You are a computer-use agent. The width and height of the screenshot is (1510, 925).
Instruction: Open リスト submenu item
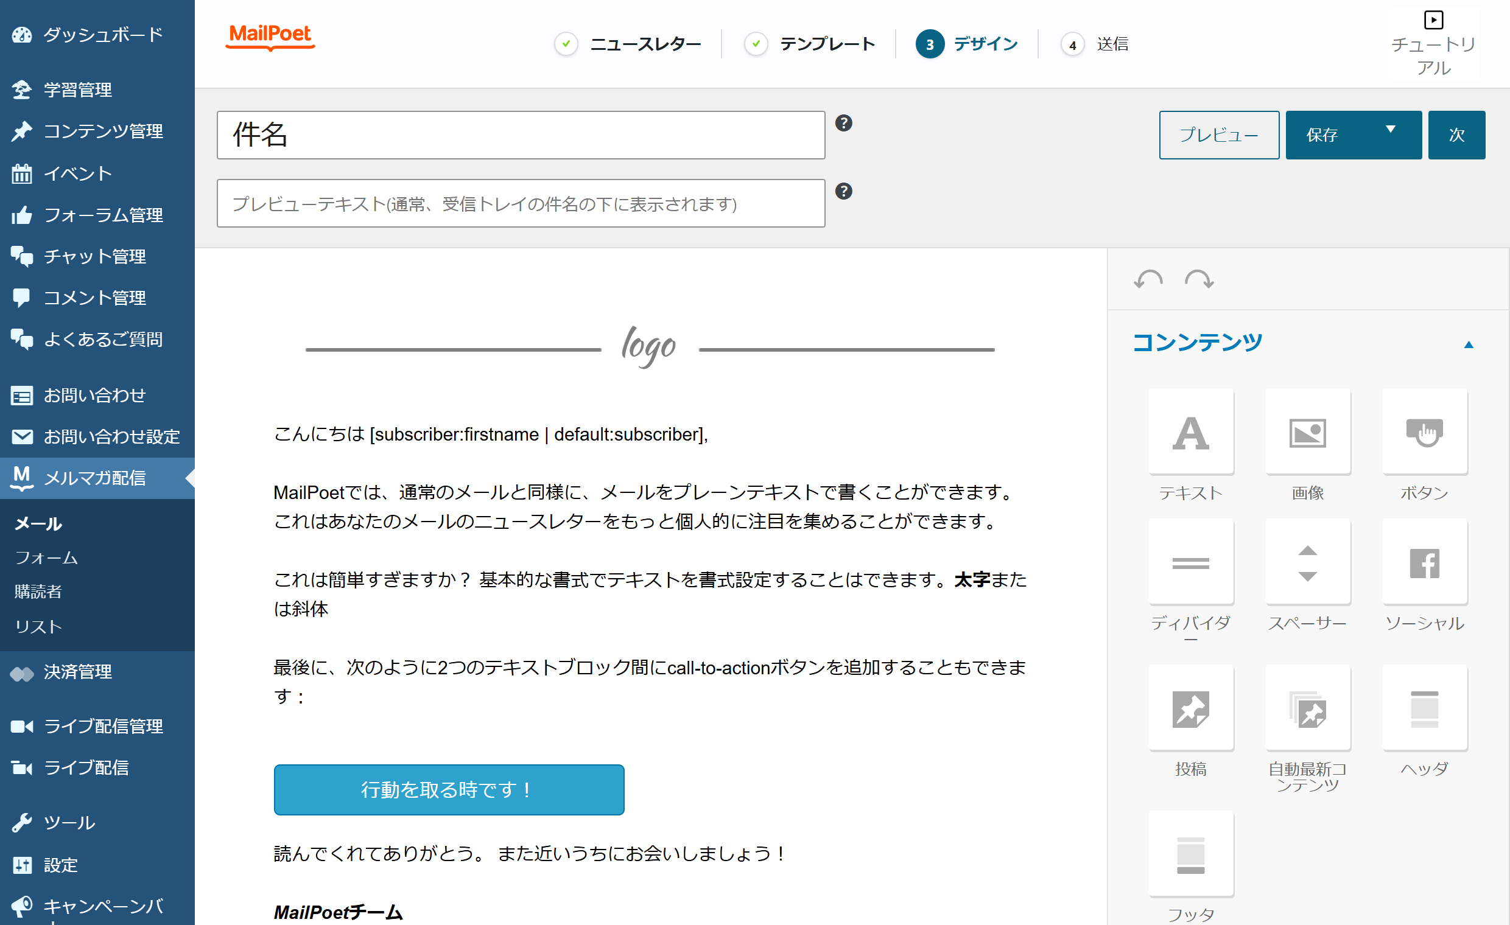[38, 626]
